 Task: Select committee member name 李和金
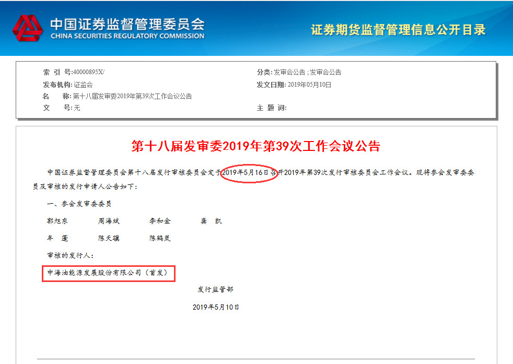(x=160, y=221)
